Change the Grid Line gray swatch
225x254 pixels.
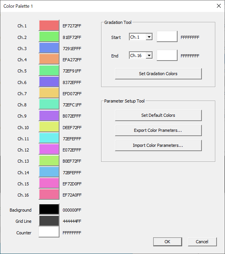click(49, 220)
